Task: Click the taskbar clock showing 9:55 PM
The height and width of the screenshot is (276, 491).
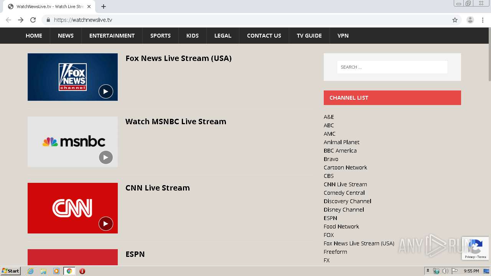Action: click(x=471, y=271)
